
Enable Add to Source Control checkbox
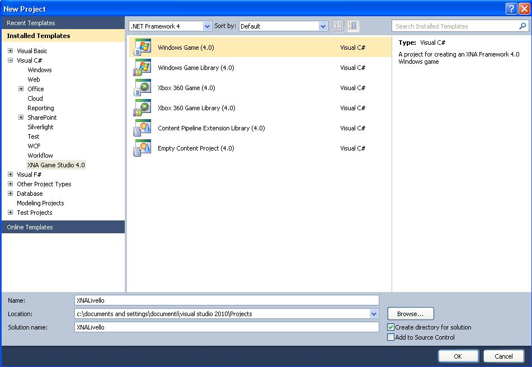390,337
